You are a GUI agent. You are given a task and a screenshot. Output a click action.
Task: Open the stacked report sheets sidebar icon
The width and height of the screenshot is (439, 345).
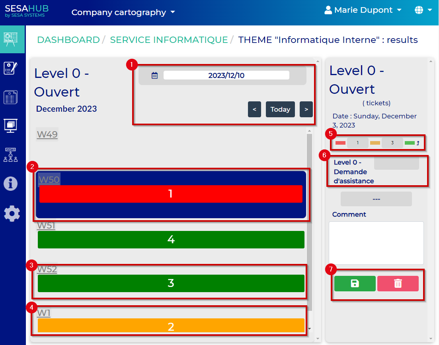(x=11, y=97)
